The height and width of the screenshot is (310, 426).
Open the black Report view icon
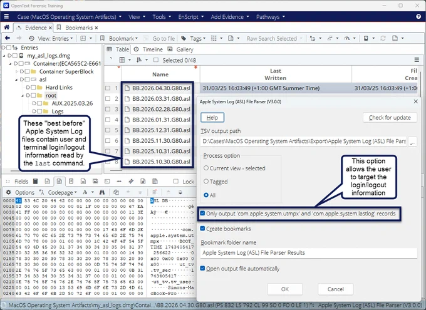[35, 181]
